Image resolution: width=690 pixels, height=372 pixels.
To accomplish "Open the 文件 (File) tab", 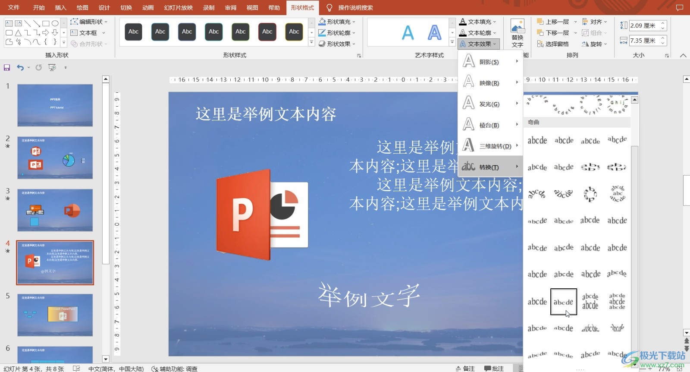I will coord(14,8).
